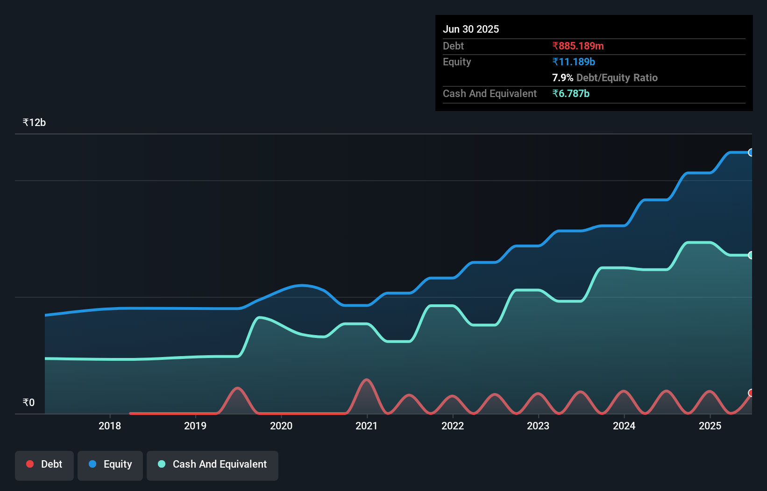Click the teal Cash endpoint marker on chart

(751, 255)
